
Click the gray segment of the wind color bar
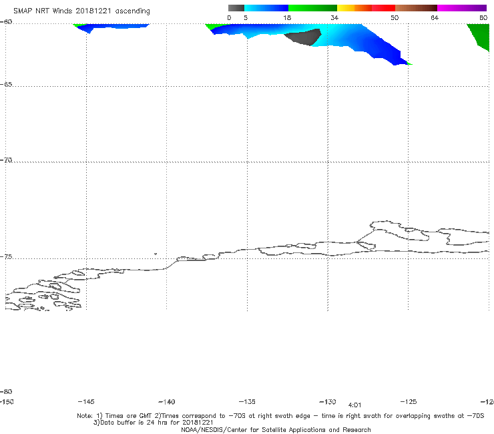[236, 8]
